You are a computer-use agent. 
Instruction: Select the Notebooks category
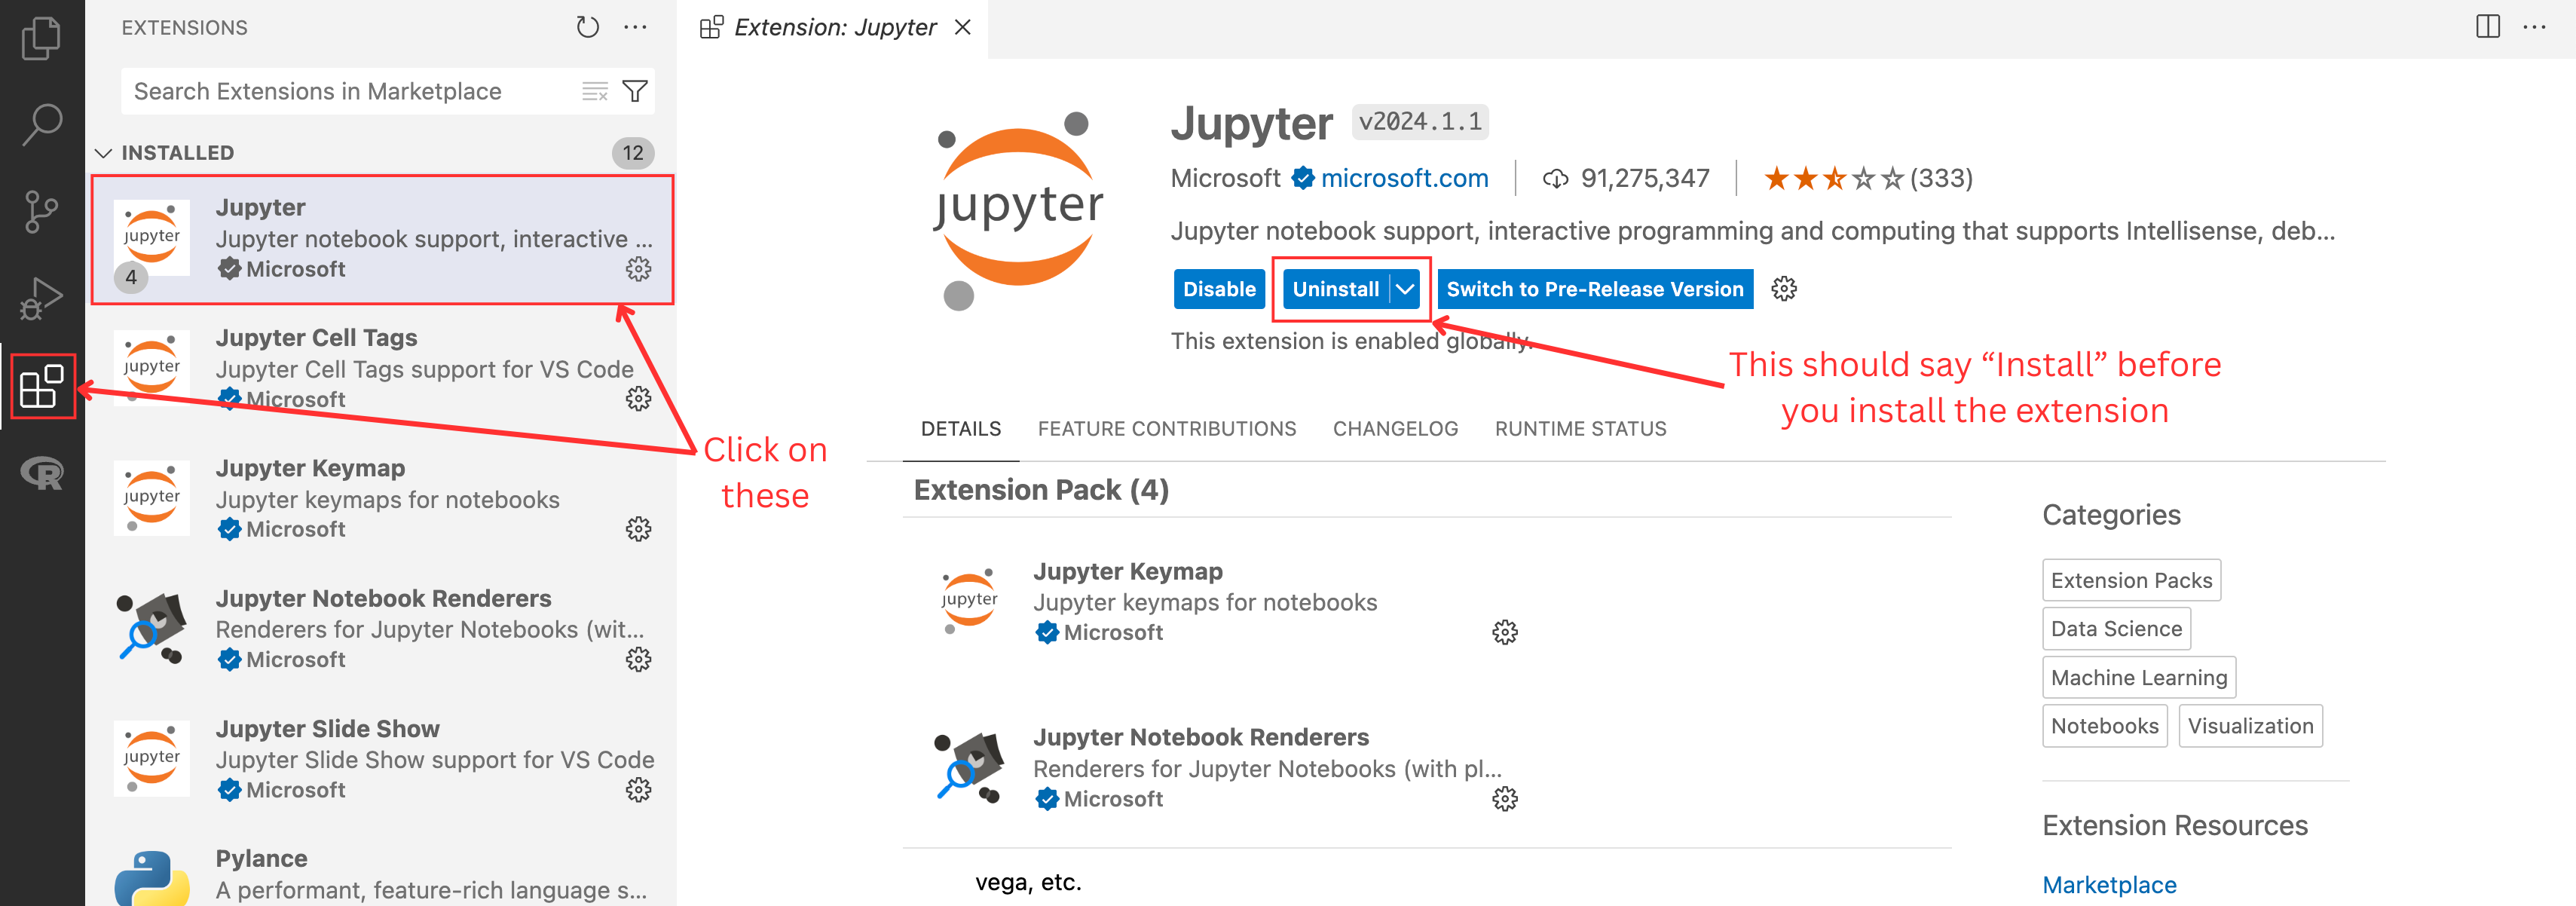pyautogui.click(x=2104, y=725)
